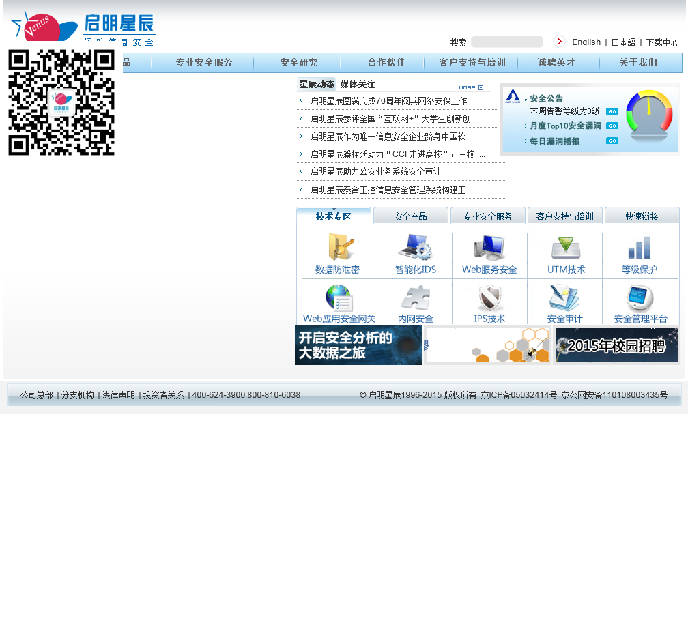Open the IPS技术 shield icon
The image size is (688, 625).
[489, 297]
